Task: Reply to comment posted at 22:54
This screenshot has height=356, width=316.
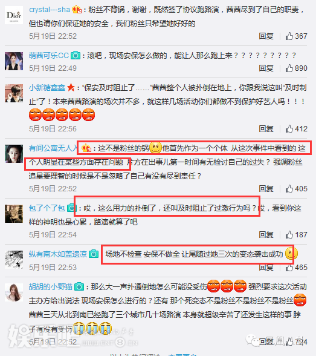Action: (266, 234)
